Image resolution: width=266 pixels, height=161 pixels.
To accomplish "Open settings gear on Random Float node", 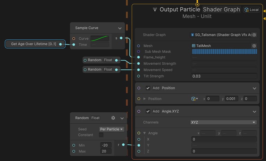I will click(x=113, y=118).
